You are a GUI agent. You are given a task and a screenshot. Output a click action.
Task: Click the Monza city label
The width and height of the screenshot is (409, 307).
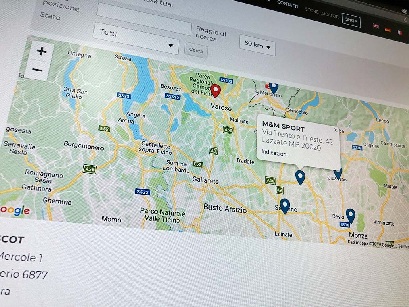pyautogui.click(x=358, y=236)
